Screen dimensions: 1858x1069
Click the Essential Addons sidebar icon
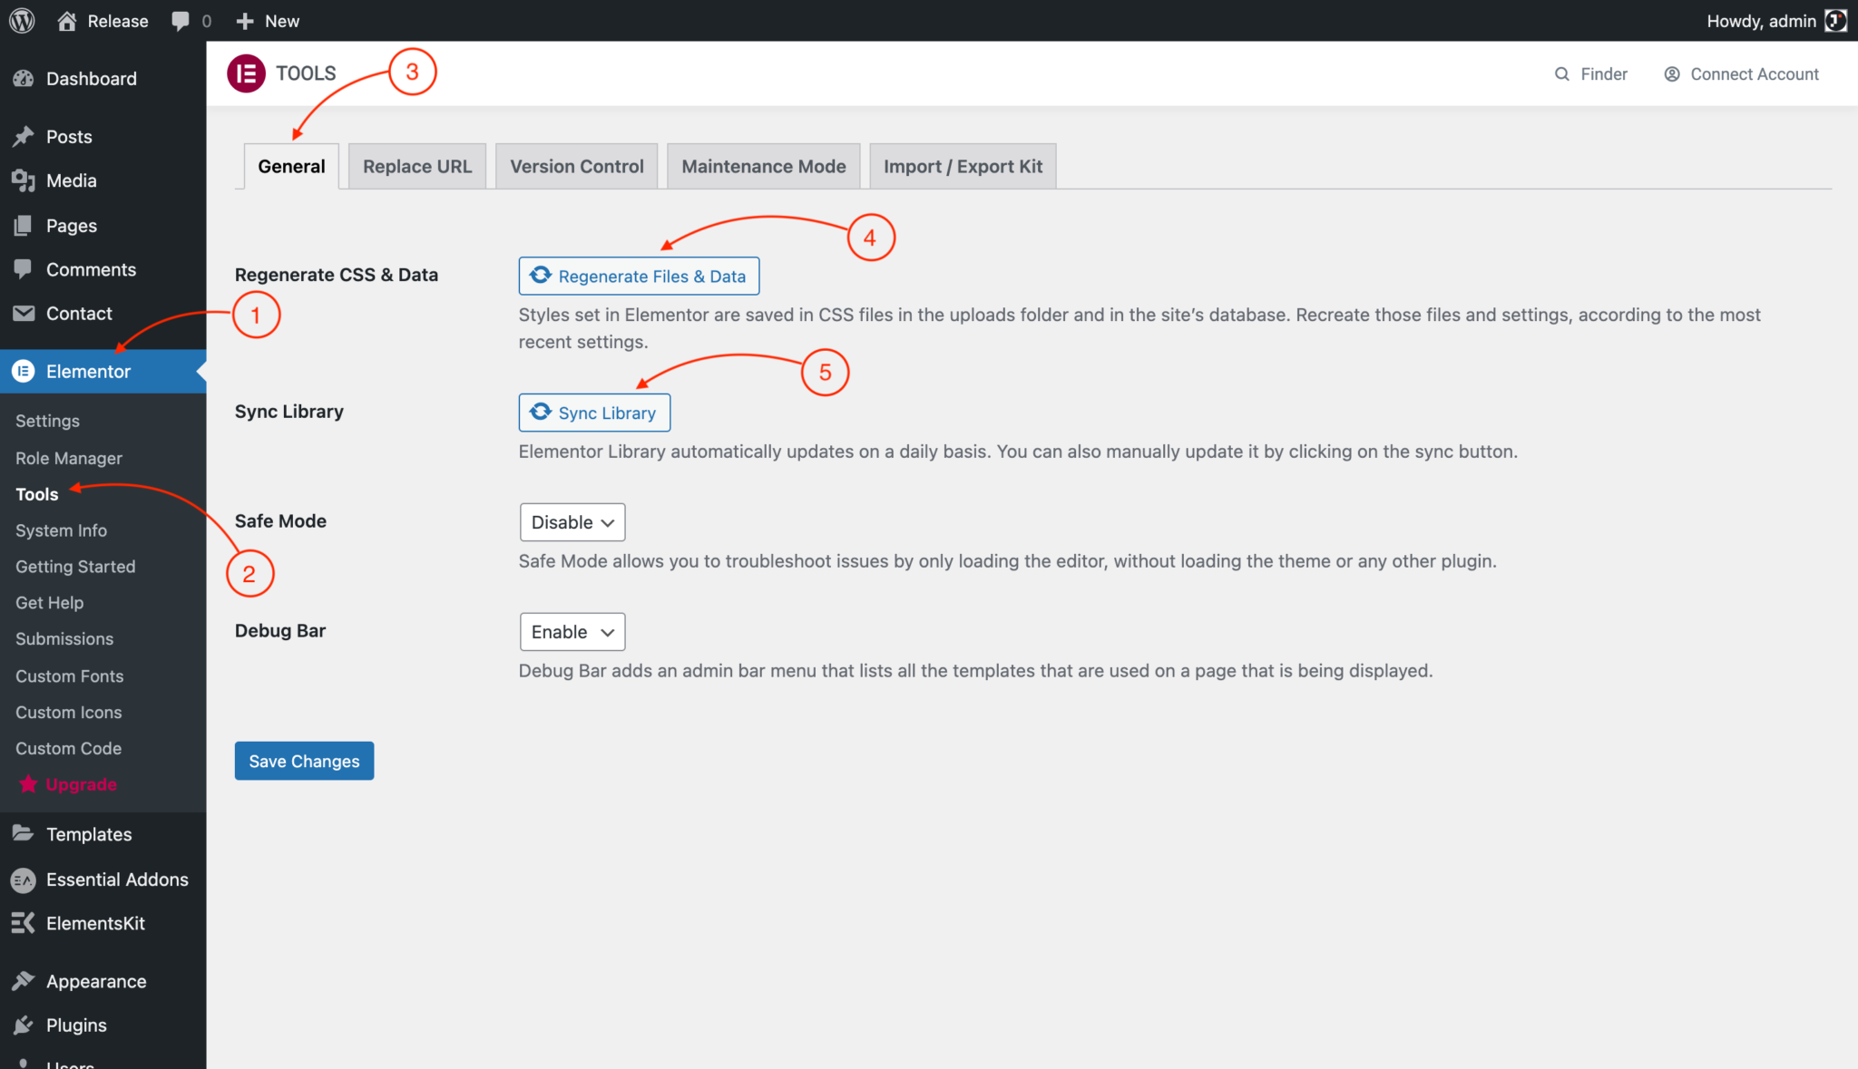pyautogui.click(x=24, y=879)
